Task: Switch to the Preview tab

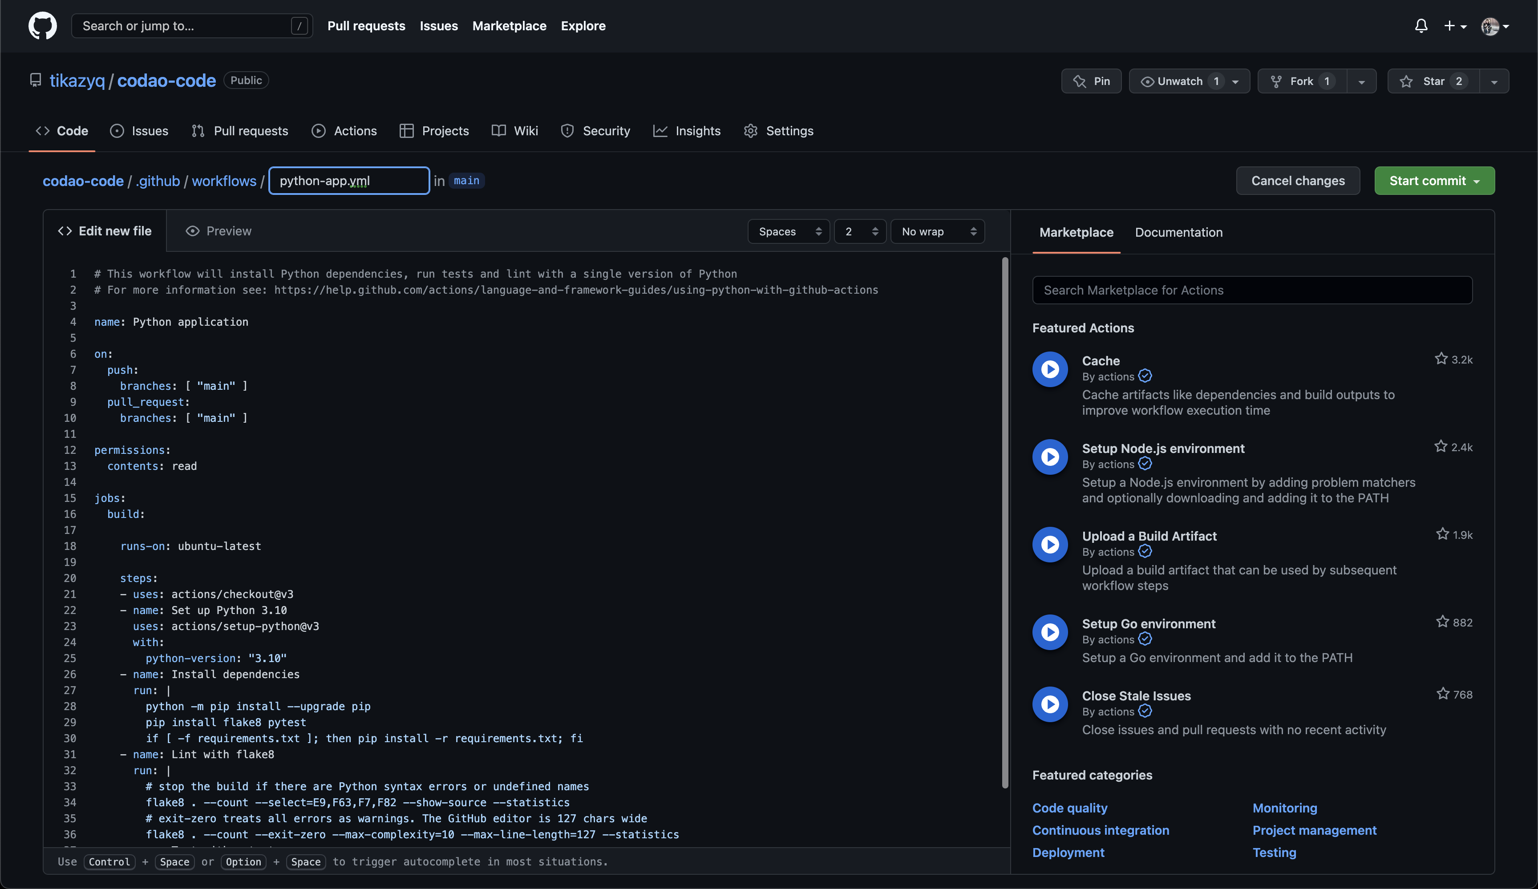Action: (219, 230)
